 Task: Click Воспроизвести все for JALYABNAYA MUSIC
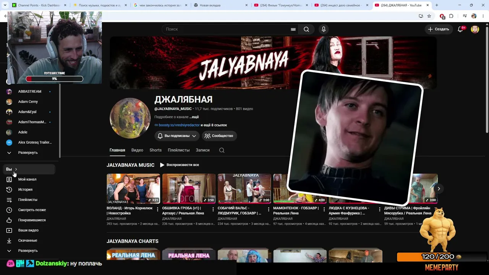point(179,165)
